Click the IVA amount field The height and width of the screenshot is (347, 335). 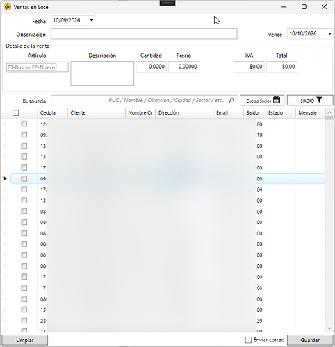point(249,67)
